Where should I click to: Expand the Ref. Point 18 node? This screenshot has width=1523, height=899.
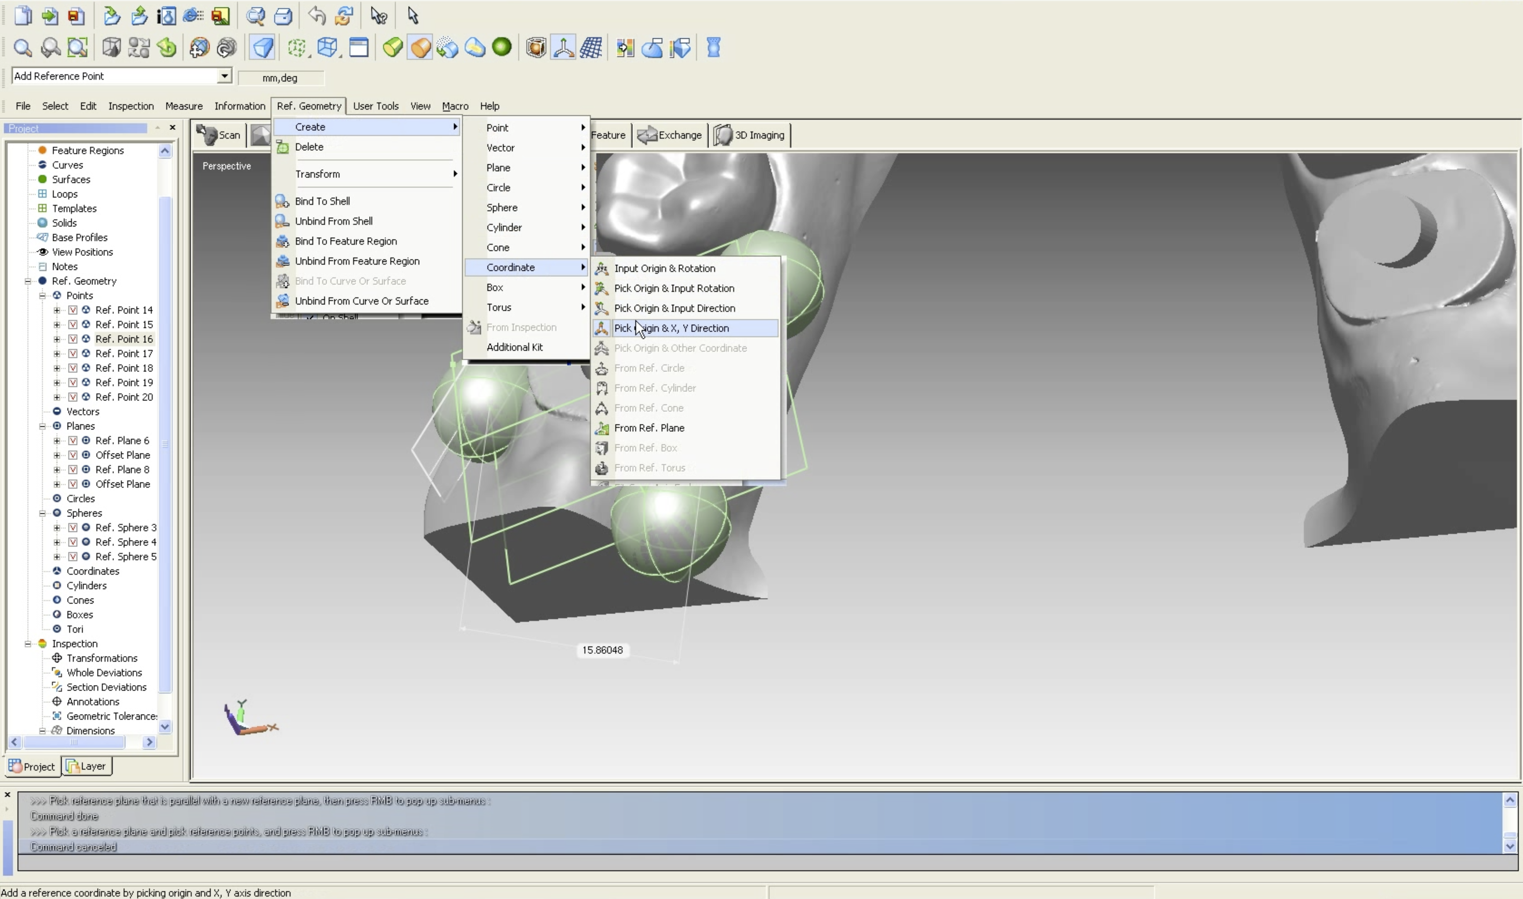57,368
